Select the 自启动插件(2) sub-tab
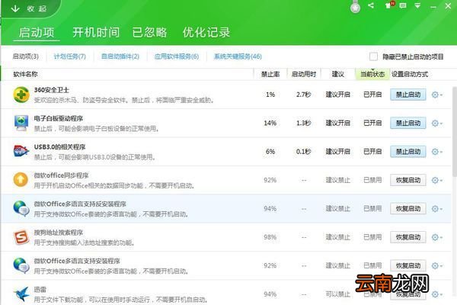 pyautogui.click(x=120, y=56)
